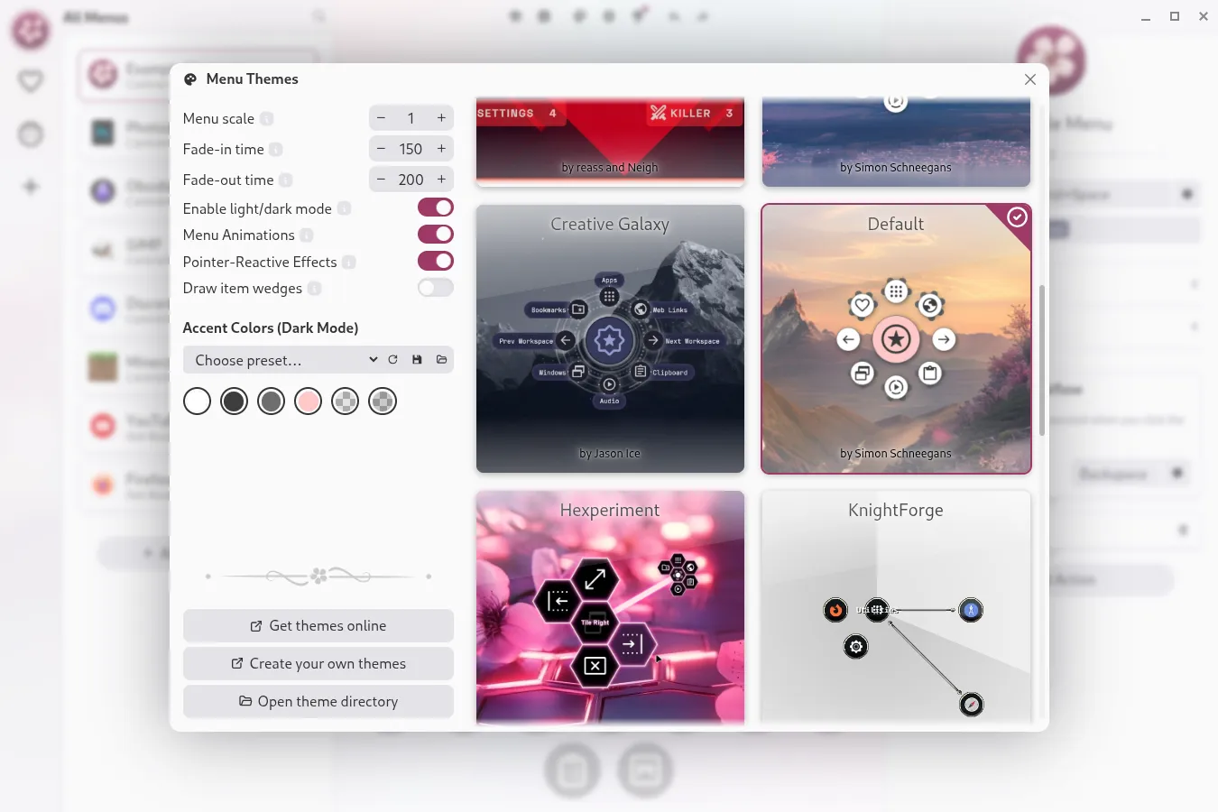The width and height of the screenshot is (1218, 812).
Task: Select the Creative Galaxy theme
Action: (x=610, y=338)
